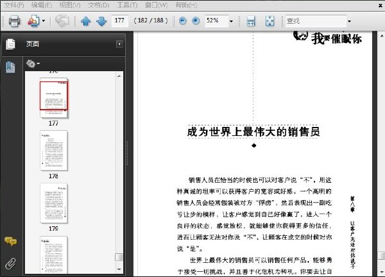385x277 pixels.
Task: Click the page count text (182 / 188)
Action: (x=151, y=21)
